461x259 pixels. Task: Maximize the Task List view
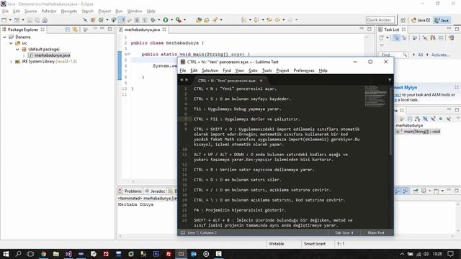pos(457,29)
